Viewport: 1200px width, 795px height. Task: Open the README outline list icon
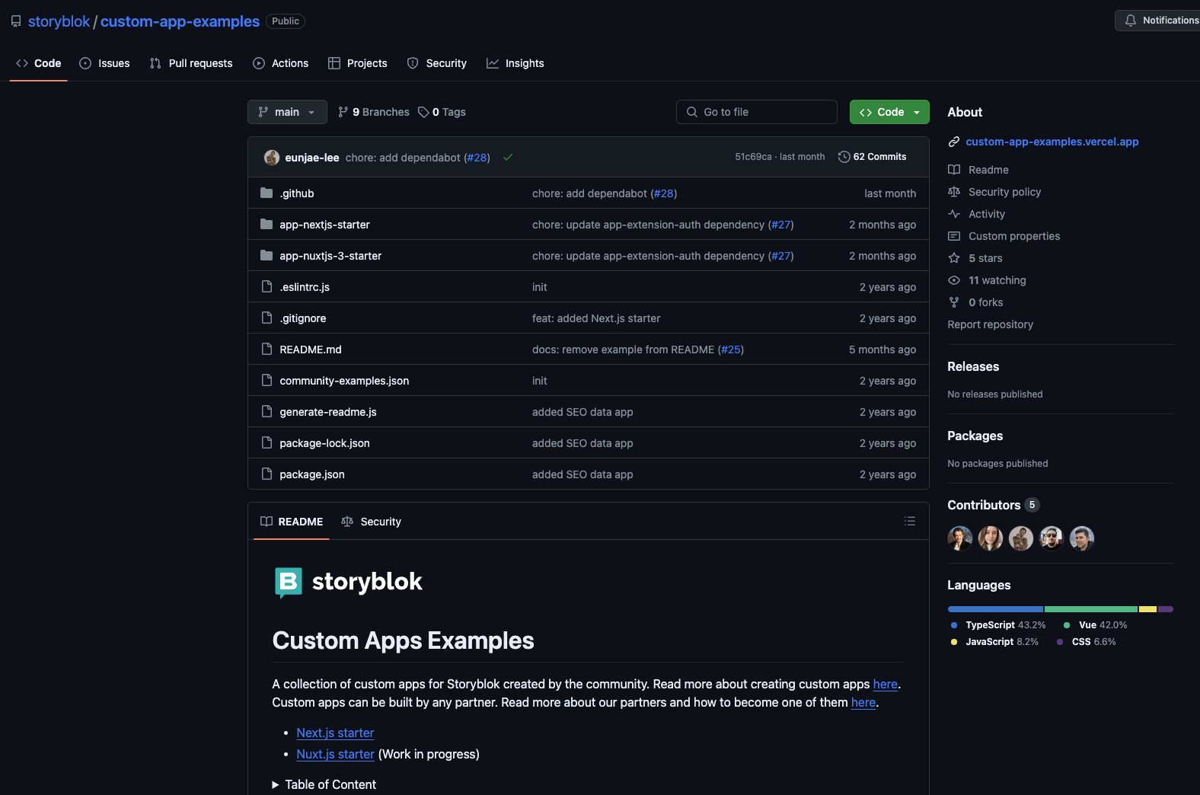point(910,522)
